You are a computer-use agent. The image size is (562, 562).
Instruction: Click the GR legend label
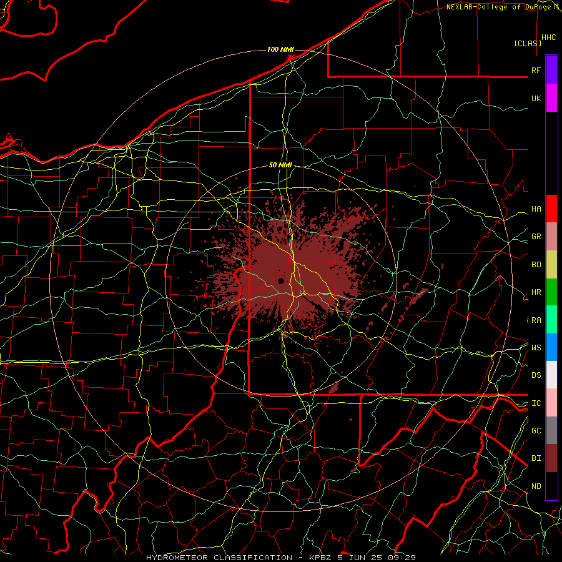pyautogui.click(x=536, y=237)
